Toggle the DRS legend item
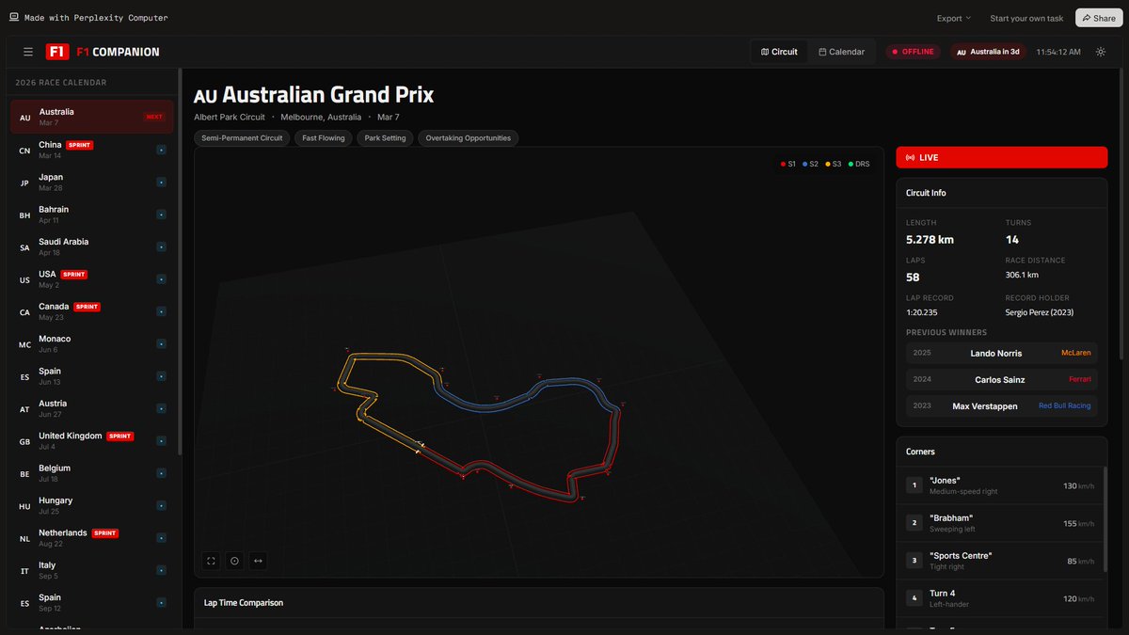1129x635 pixels. click(858, 164)
